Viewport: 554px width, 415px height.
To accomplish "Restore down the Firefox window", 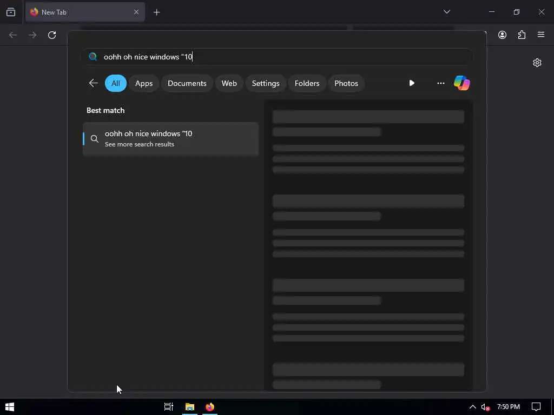I will 516,12.
